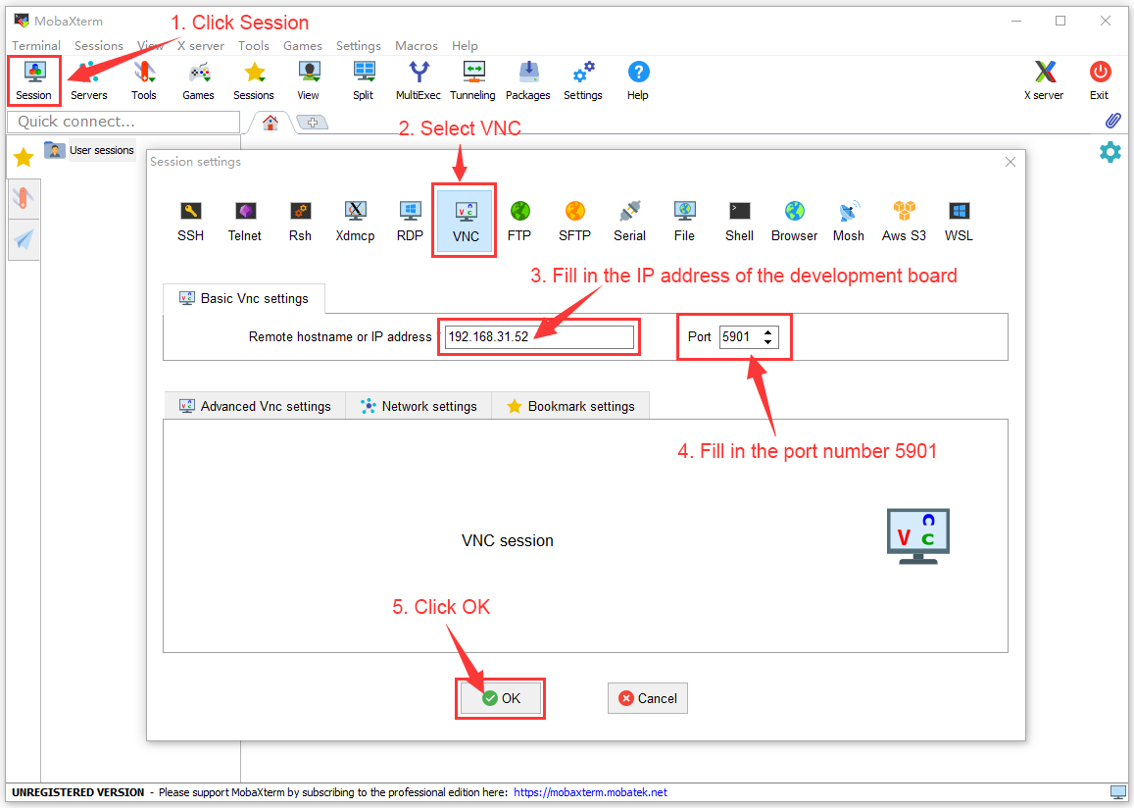This screenshot has height=808, width=1134.
Task: Select the File session type
Action: pos(684,222)
